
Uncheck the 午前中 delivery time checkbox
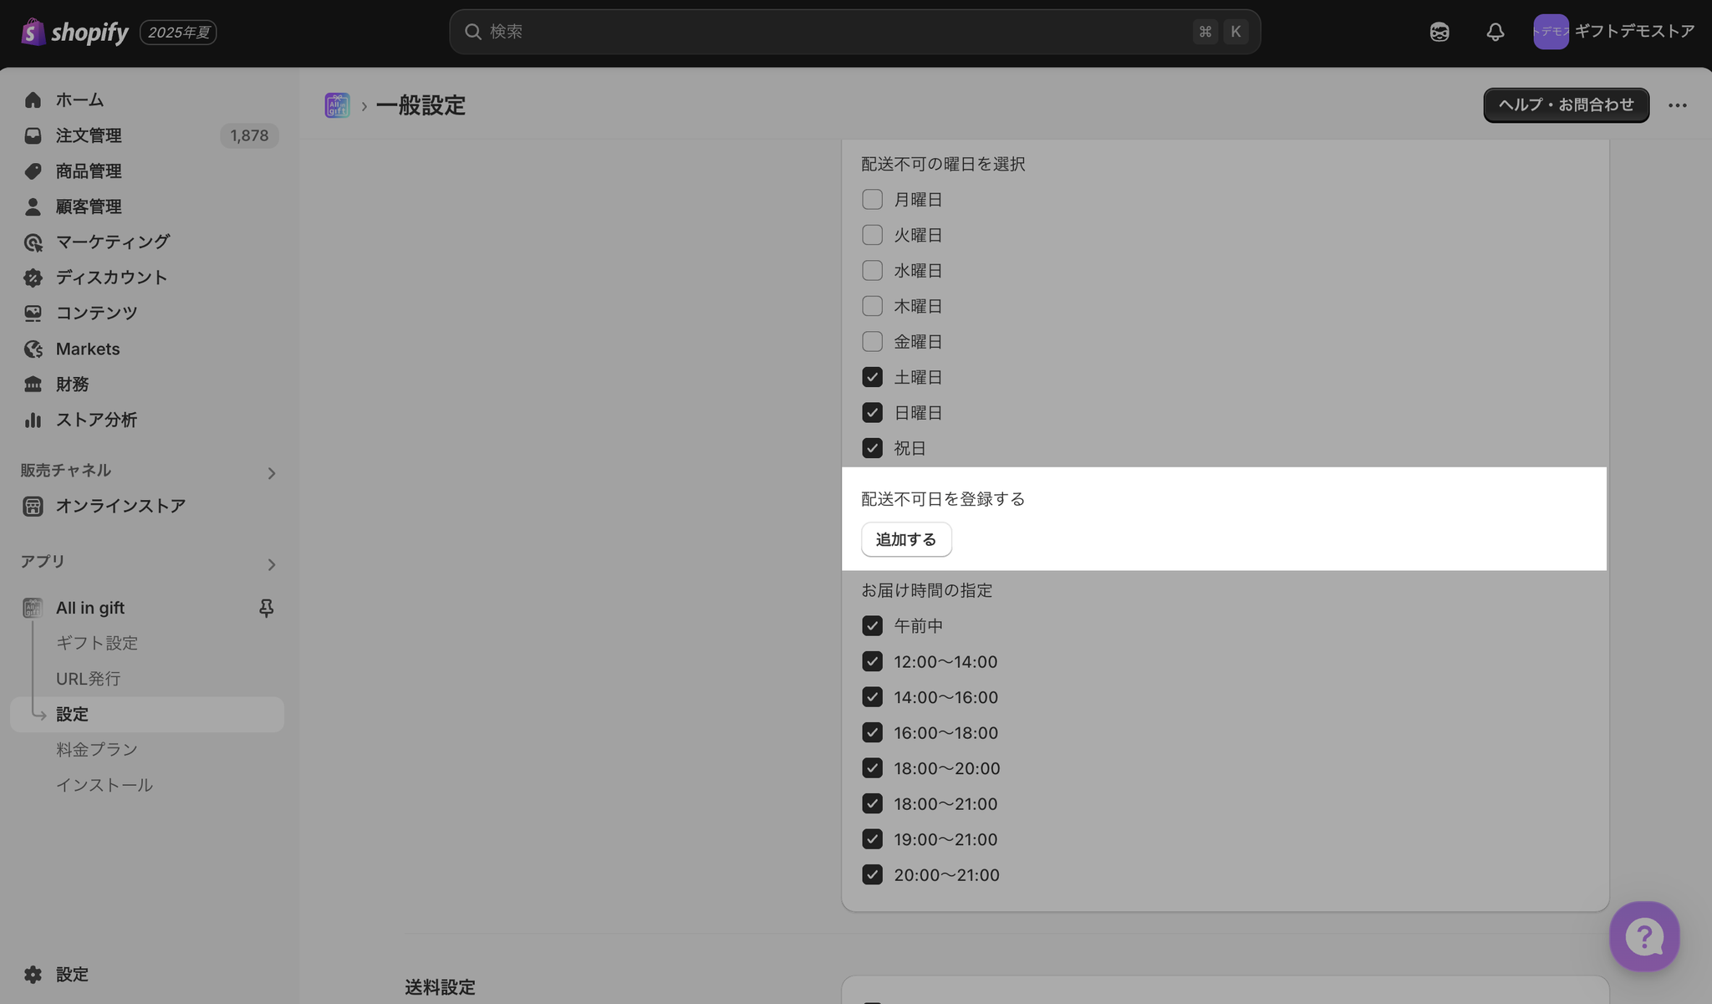872,625
